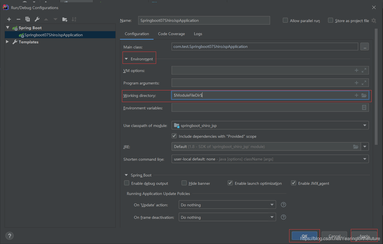This screenshot has height=244, width=383.
Task: Enable debug output checkbox
Action: (x=127, y=183)
